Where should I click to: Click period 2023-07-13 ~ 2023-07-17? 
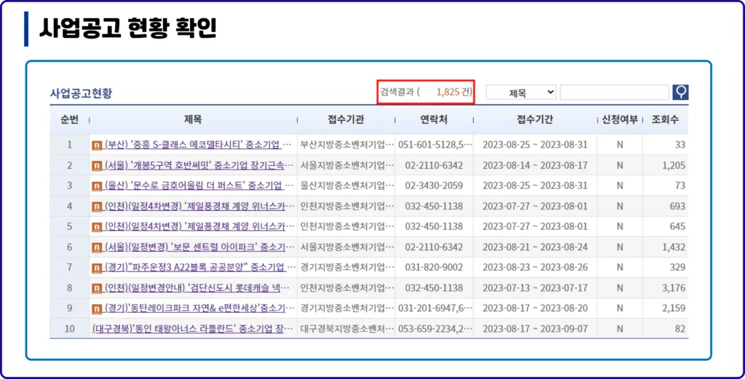tap(535, 288)
